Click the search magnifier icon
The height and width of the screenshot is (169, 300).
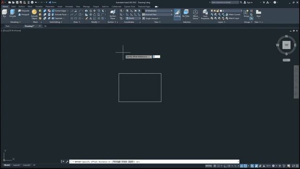click(x=241, y=2)
